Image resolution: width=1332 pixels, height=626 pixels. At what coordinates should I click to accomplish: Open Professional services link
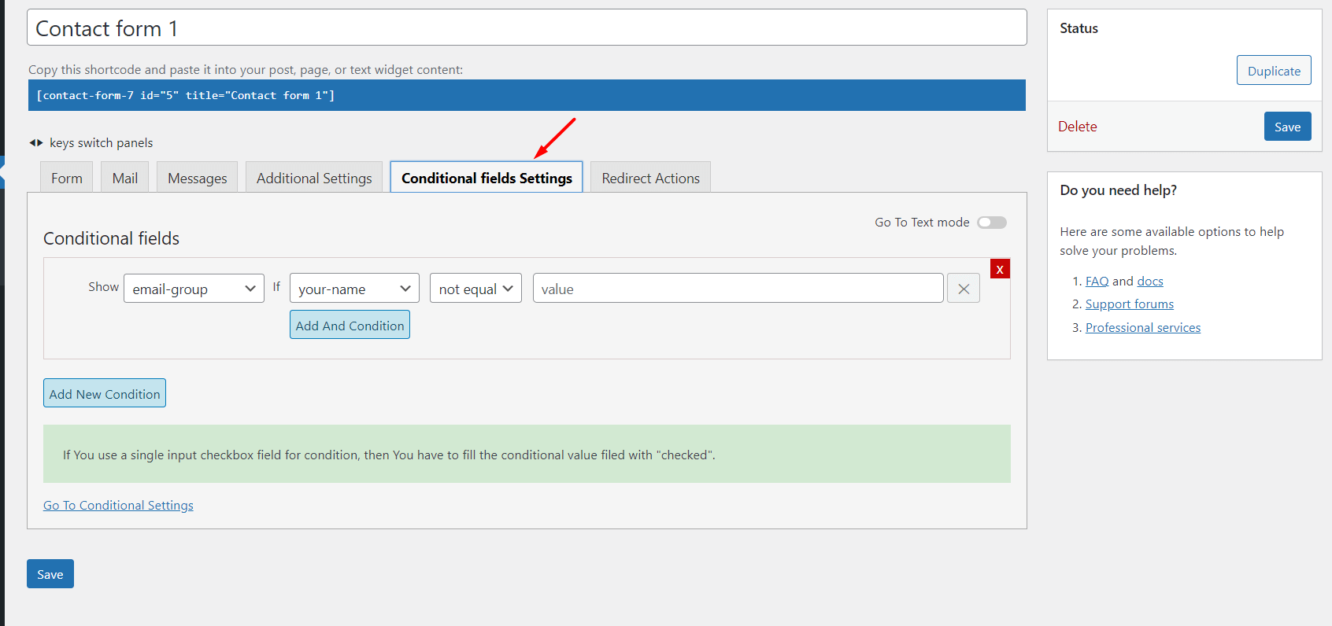click(1143, 328)
